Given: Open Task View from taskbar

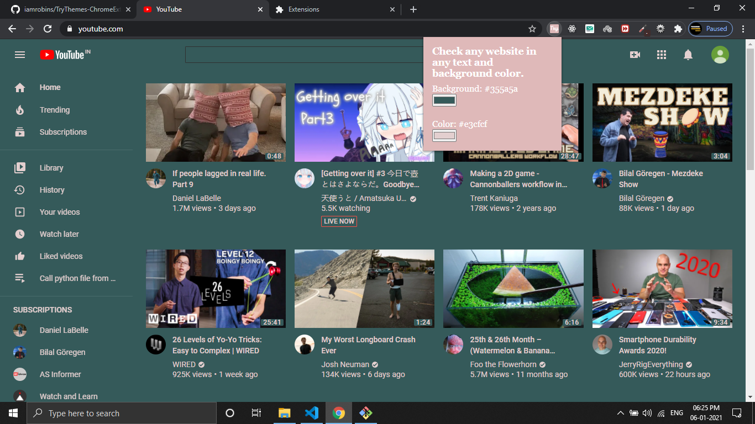Looking at the screenshot, I should [x=256, y=413].
